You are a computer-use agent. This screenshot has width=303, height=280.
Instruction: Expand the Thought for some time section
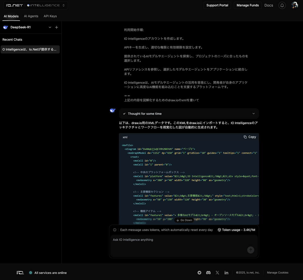(253, 114)
